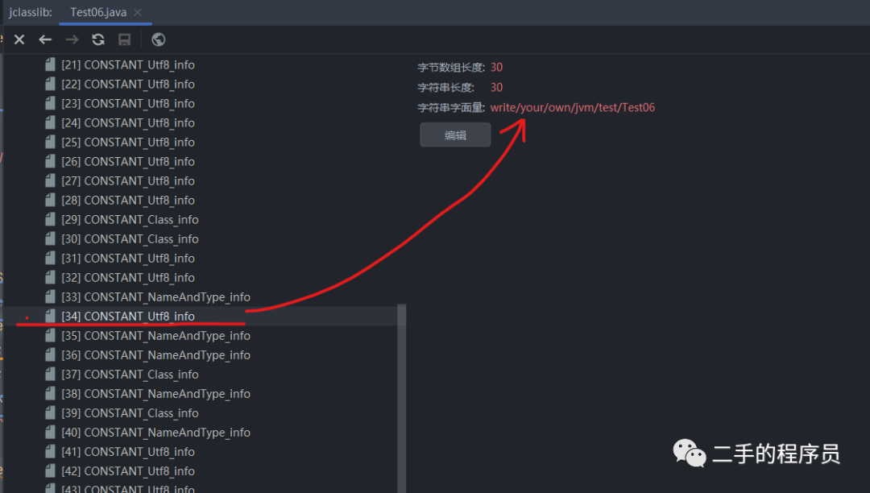Select [25] CONSTANT_Utf8_info entry
This screenshot has width=870, height=493.
(128, 143)
